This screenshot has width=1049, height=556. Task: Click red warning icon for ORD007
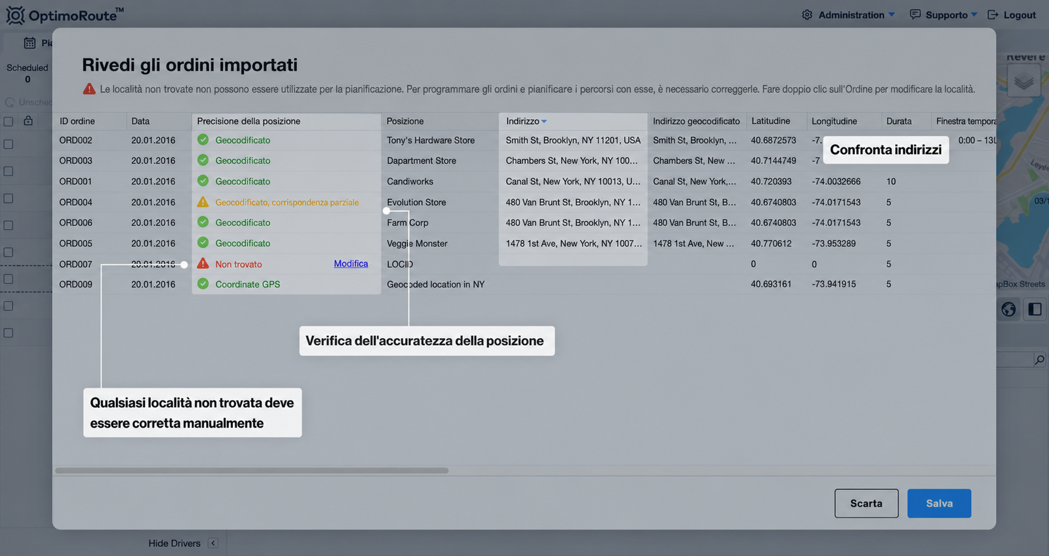click(203, 264)
